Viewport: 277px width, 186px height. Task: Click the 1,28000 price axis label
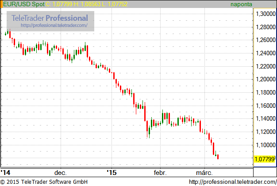[265, 27]
